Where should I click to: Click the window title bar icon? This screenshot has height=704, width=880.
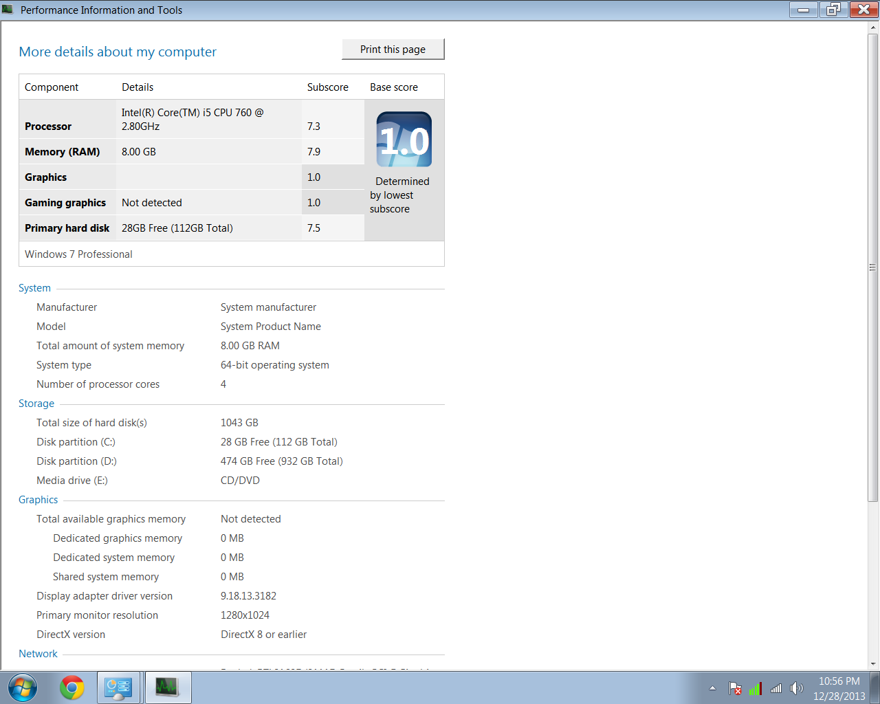point(8,10)
